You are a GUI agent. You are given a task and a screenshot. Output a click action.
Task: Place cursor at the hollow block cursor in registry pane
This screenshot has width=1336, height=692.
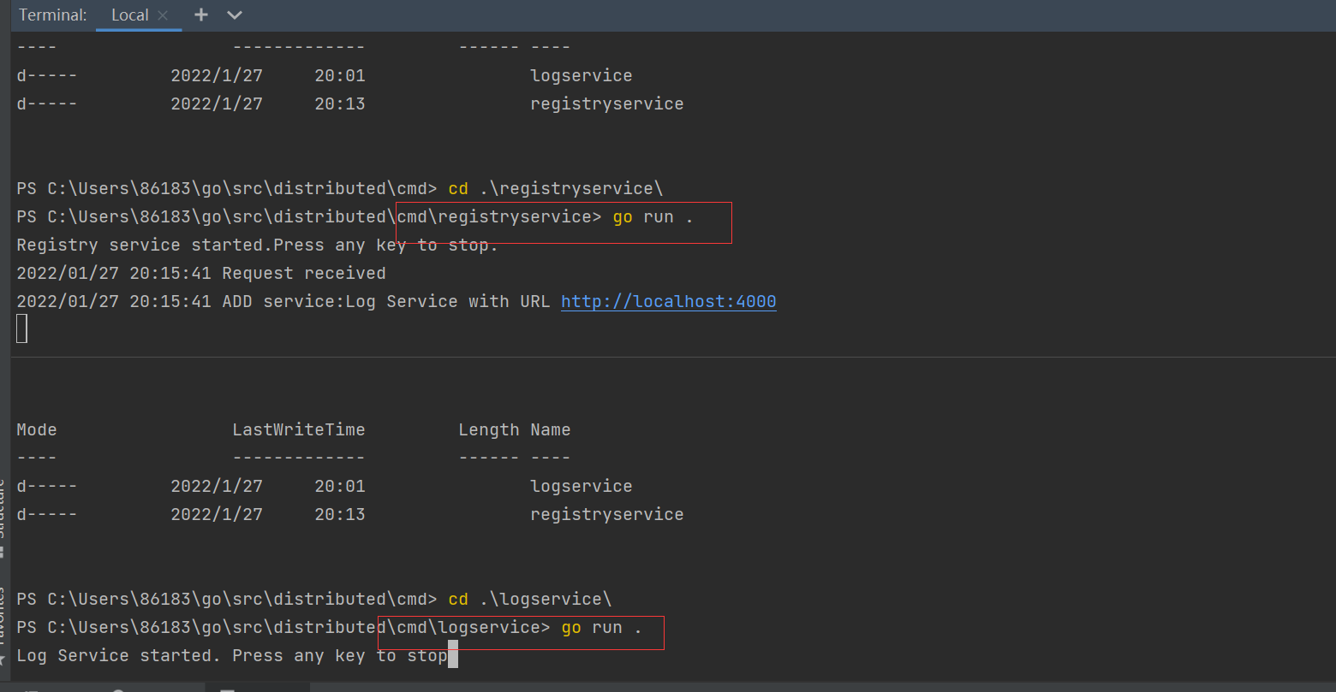coord(21,328)
